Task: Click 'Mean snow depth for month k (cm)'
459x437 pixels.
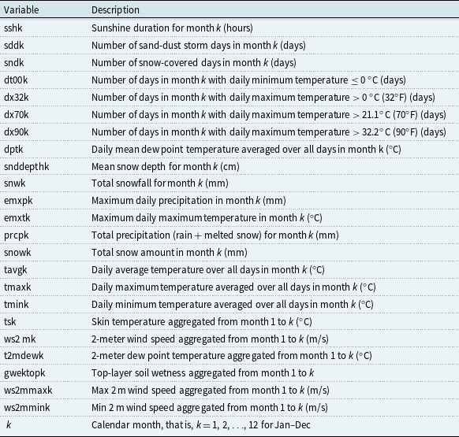Action: [x=166, y=167]
